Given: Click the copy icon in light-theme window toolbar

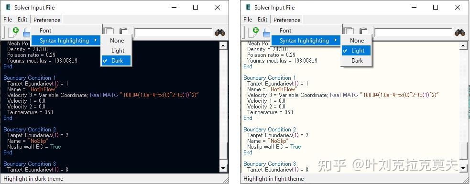Looking at the screenshot, I should 350,32.
